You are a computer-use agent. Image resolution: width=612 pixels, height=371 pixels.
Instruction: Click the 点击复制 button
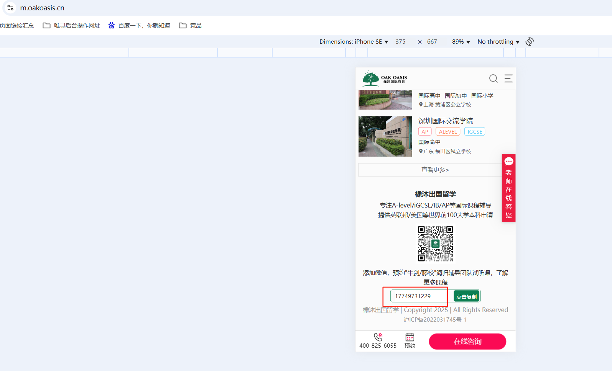466,296
